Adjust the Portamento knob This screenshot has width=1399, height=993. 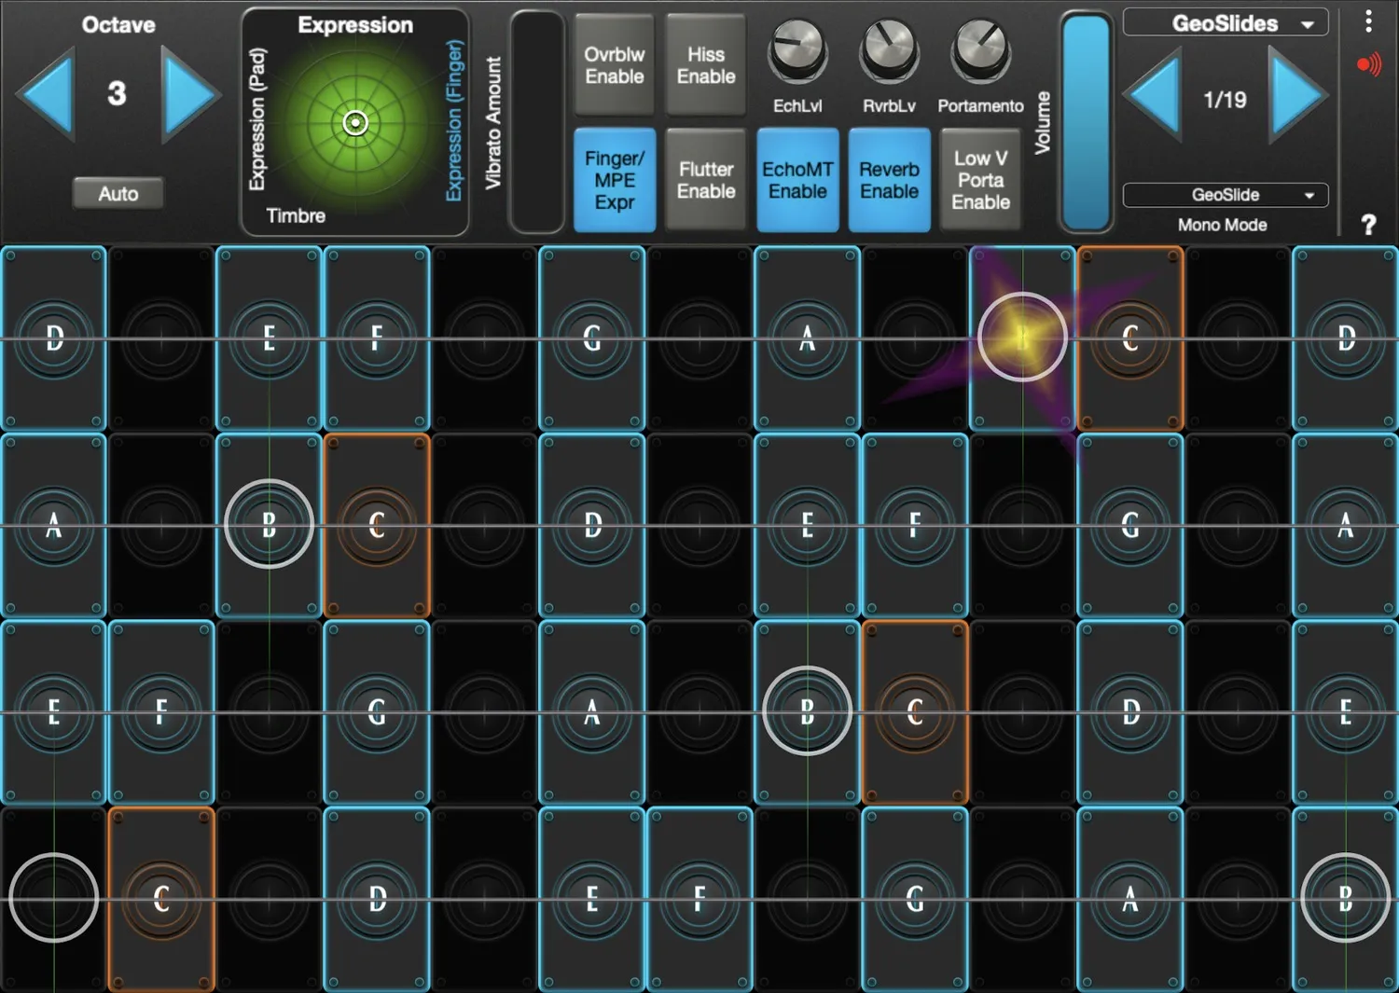point(980,51)
